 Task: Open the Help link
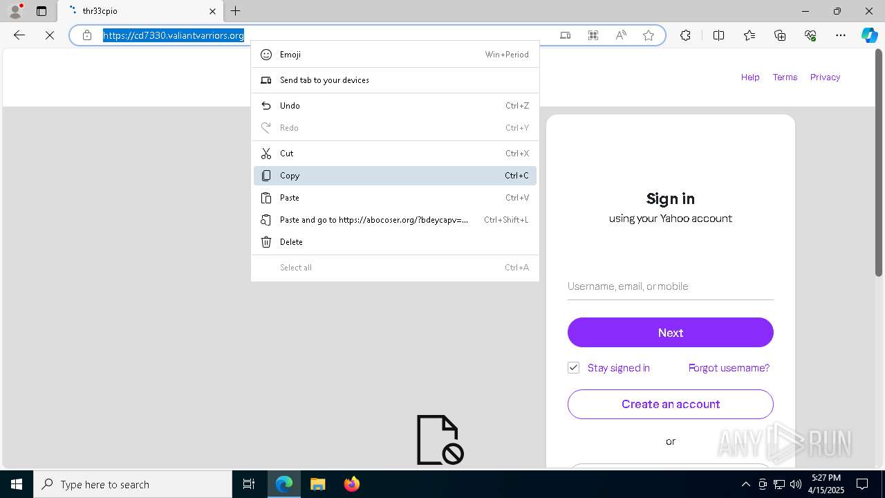(x=750, y=77)
